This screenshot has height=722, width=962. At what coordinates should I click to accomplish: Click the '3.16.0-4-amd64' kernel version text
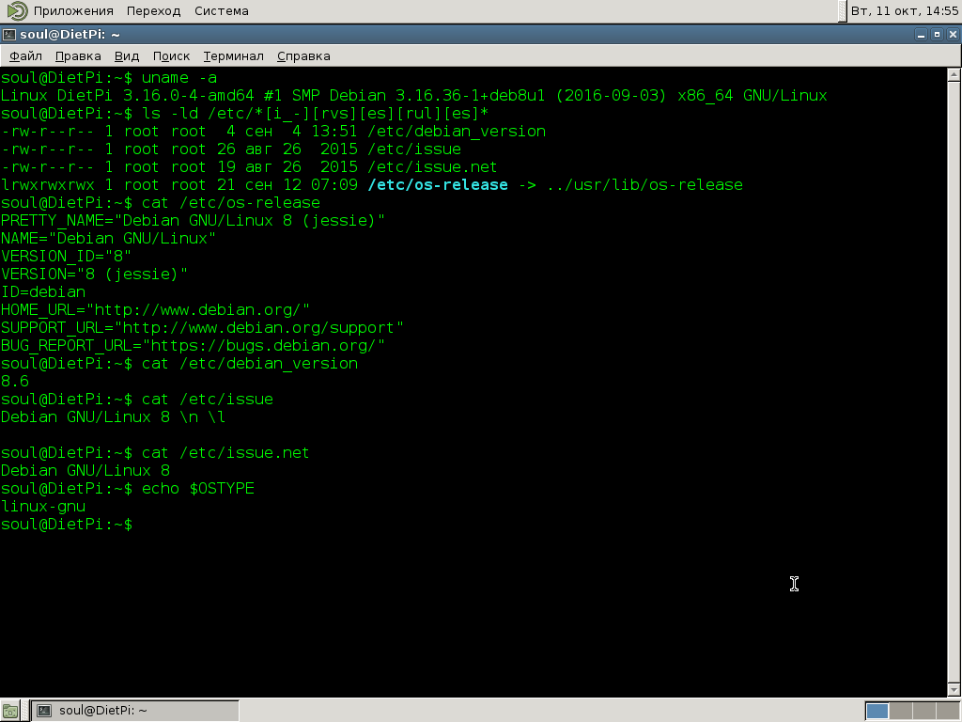(x=188, y=96)
